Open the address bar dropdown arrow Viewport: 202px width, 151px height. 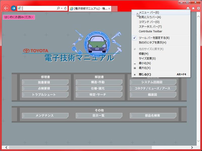(62, 8)
